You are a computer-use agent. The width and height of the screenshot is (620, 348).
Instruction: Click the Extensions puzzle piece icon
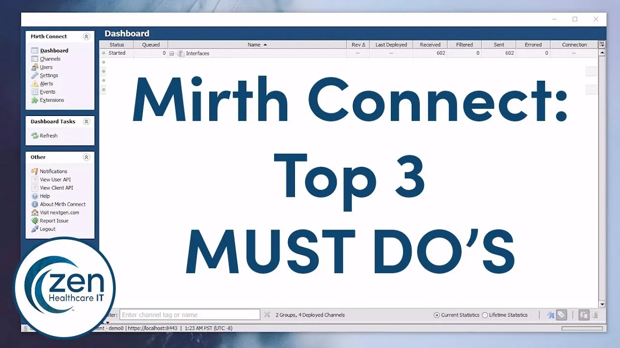coord(35,100)
